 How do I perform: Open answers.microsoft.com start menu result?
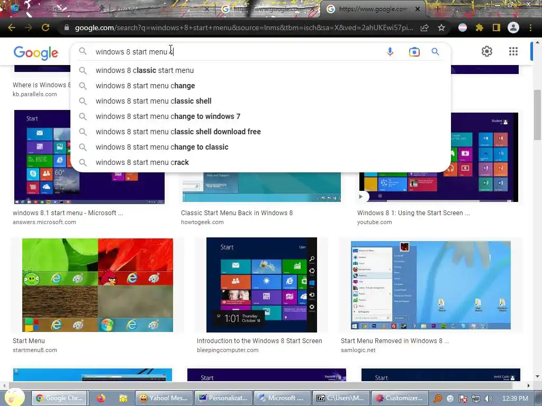(68, 213)
